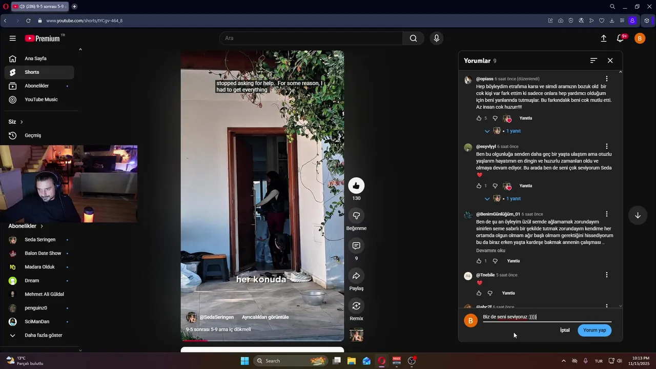Image resolution: width=656 pixels, height=369 pixels.
Task: Open the Remix option
Action: [x=356, y=306]
